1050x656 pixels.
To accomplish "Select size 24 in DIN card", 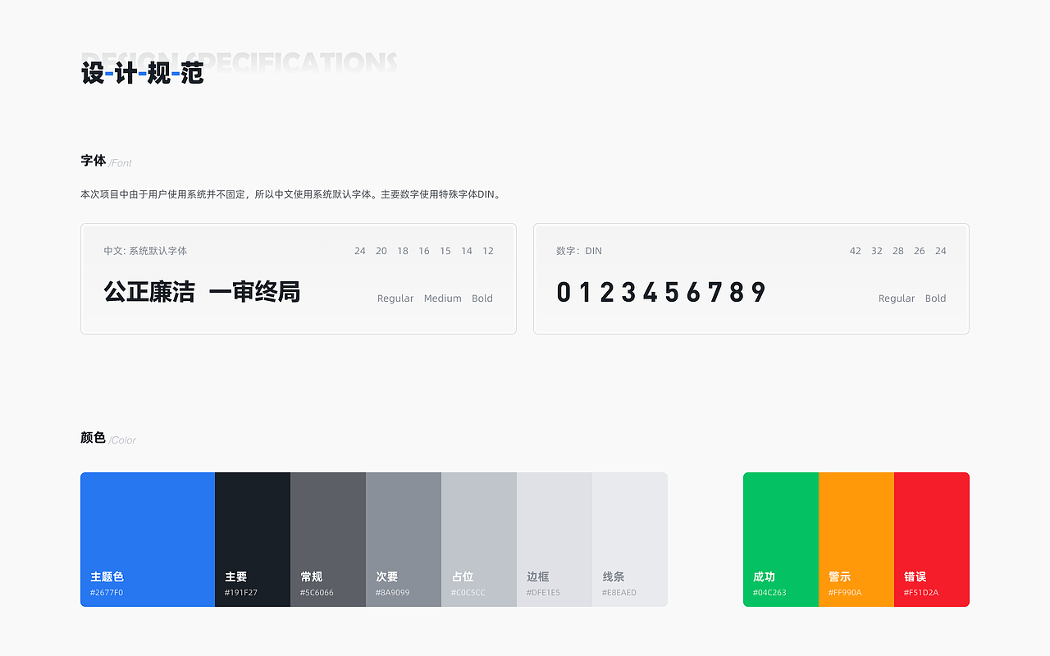I will [941, 251].
